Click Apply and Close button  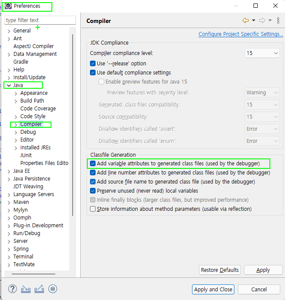pyautogui.click(x=213, y=290)
